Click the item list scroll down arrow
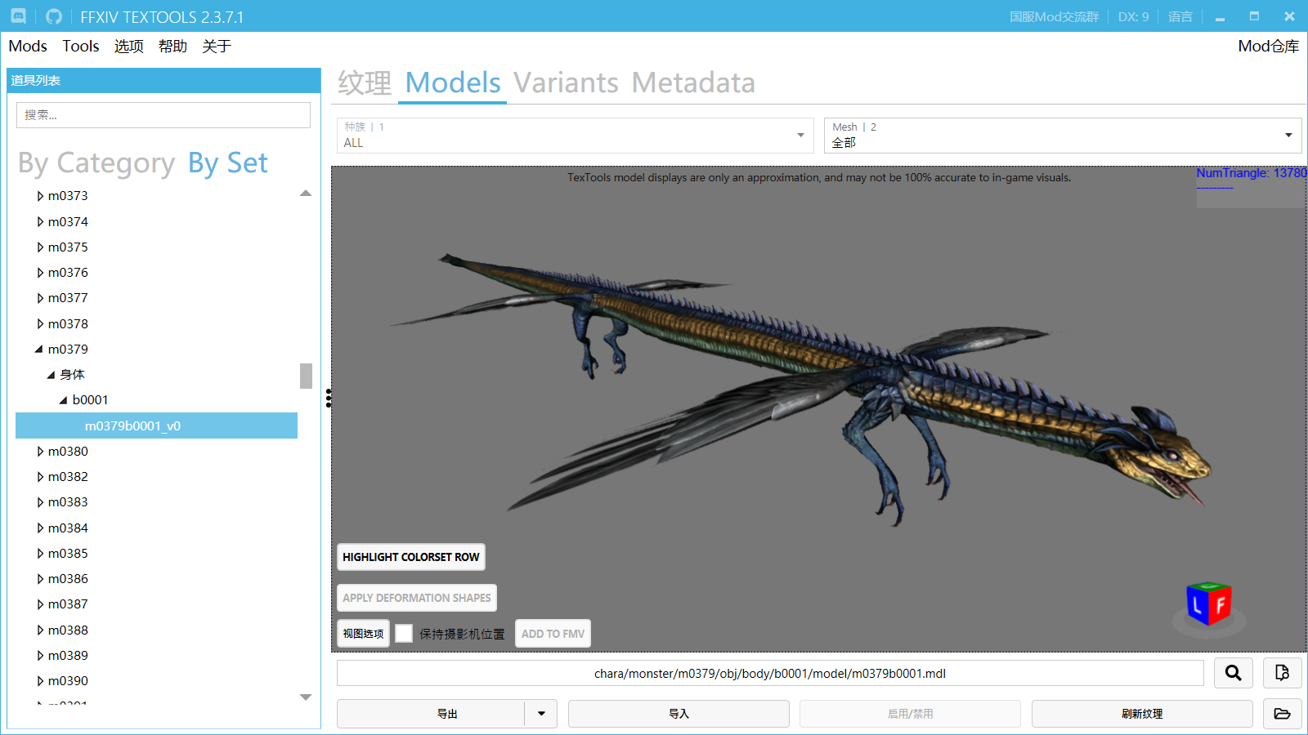Viewport: 1308px width, 735px height. coord(306,697)
